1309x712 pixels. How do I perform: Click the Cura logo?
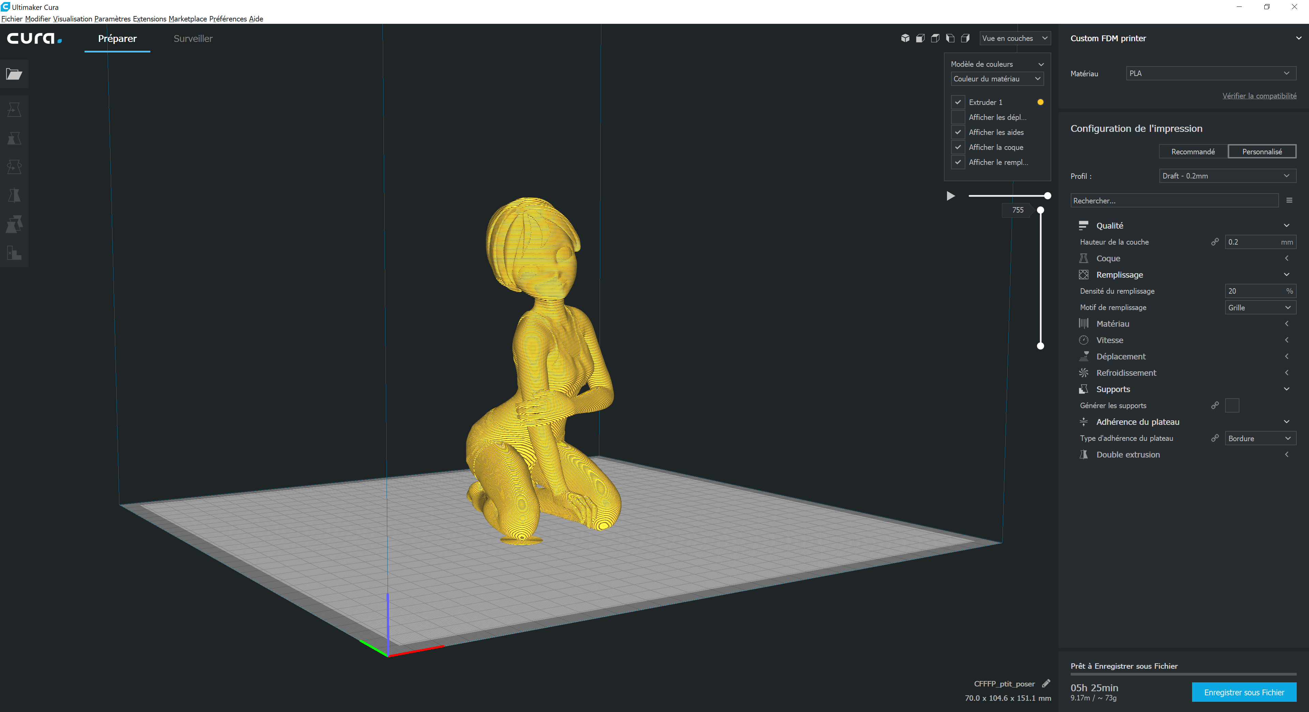pos(34,38)
